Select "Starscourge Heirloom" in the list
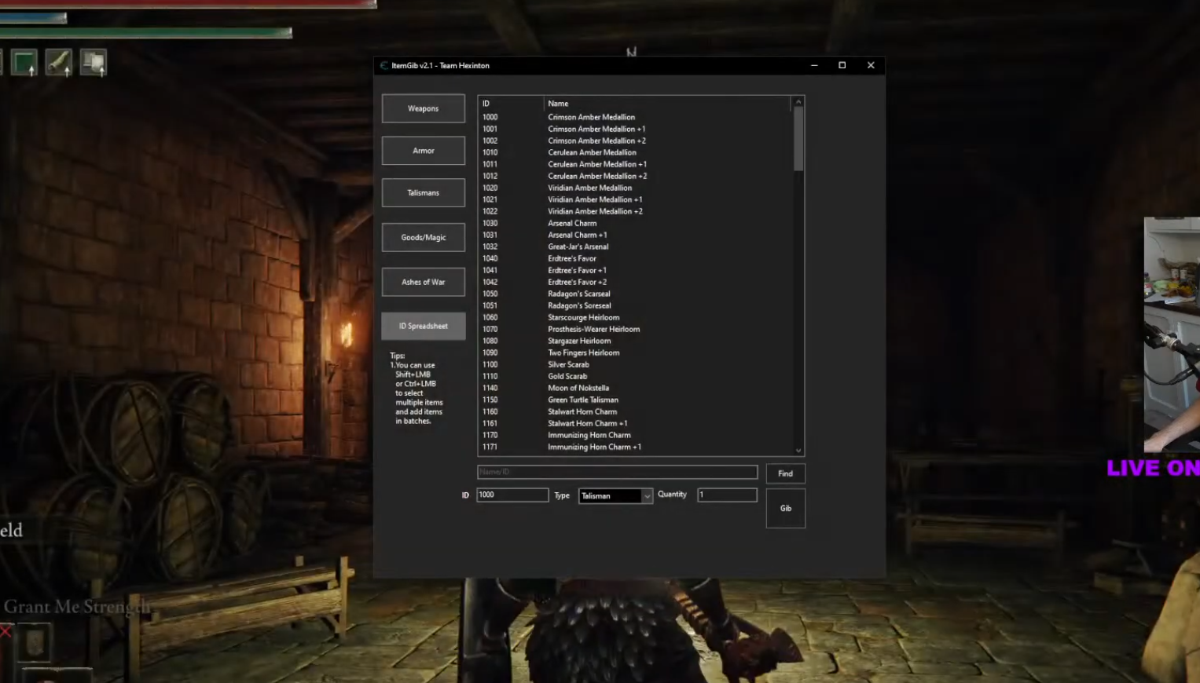Viewport: 1200px width, 683px height. 635,317
